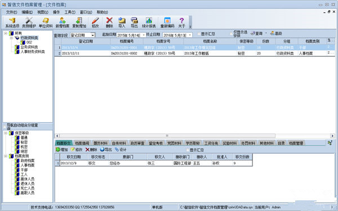The image size is (338, 211).
Task: Toggle 显示汇总 checkbox in lower panel
Action: [x=188, y=150]
